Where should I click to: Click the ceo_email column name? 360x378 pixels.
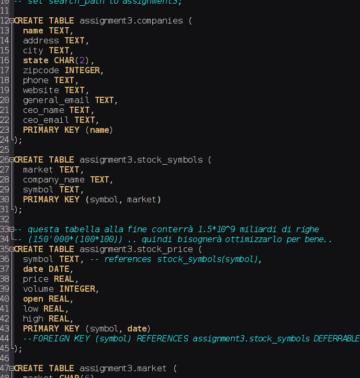[46, 120]
